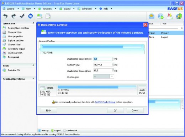Click the left resize handle of partition bar
The width and height of the screenshot is (185, 137).
pos(40,49)
